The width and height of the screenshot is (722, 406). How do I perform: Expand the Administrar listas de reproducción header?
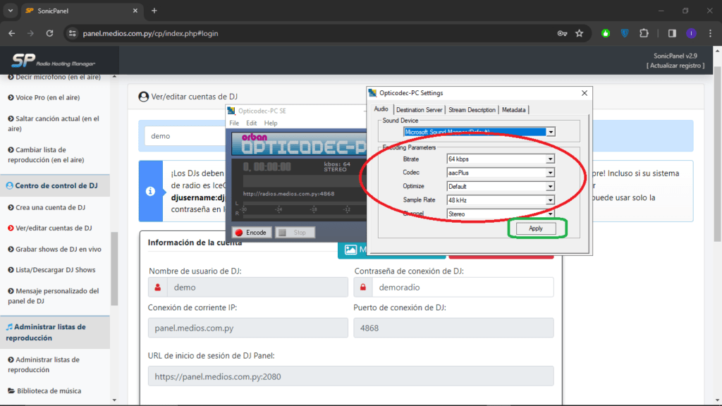55,333
